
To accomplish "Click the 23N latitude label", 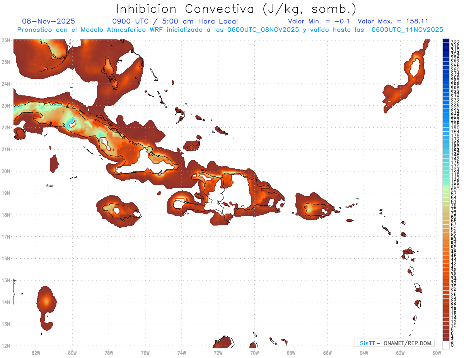I will click(x=5, y=105).
